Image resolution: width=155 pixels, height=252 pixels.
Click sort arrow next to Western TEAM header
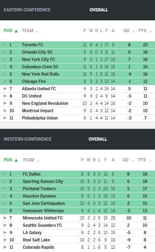tap(38, 160)
